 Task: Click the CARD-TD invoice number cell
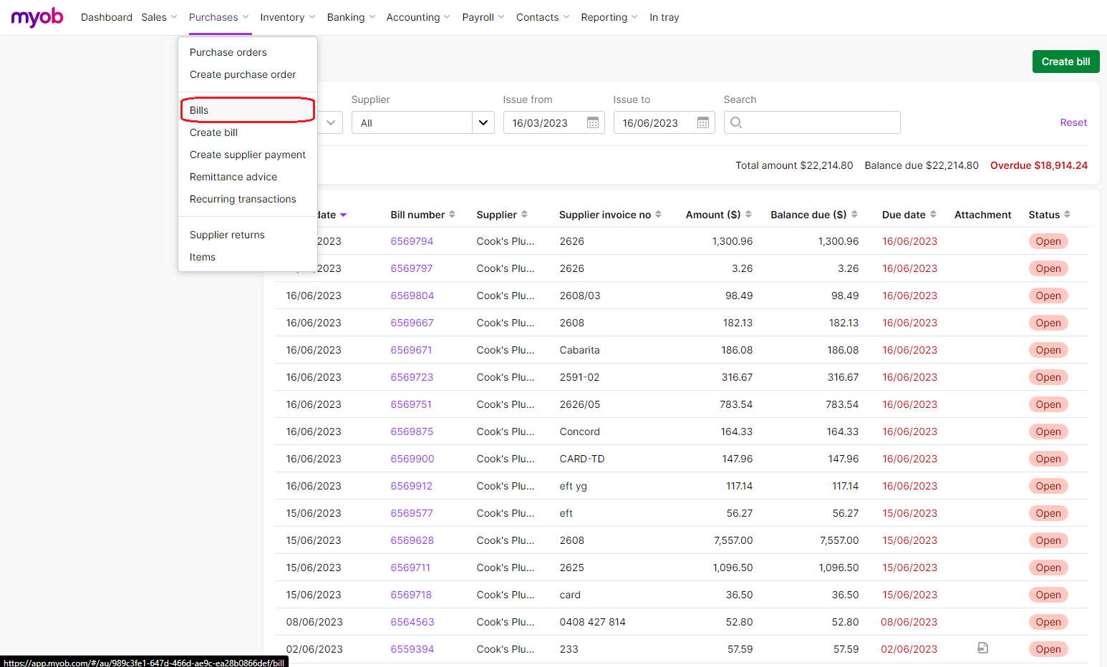582,459
